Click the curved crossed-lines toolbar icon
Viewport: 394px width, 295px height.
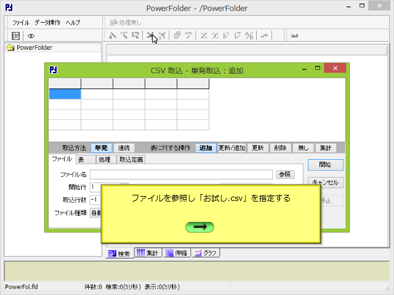[215, 36]
